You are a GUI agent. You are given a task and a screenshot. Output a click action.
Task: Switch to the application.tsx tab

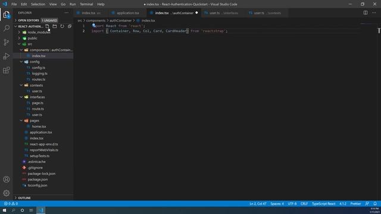tap(128, 13)
